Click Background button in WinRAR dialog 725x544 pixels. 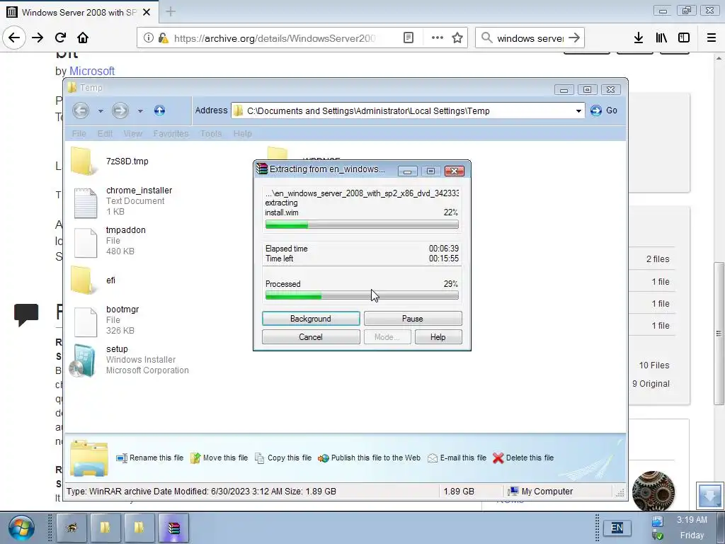[311, 319]
